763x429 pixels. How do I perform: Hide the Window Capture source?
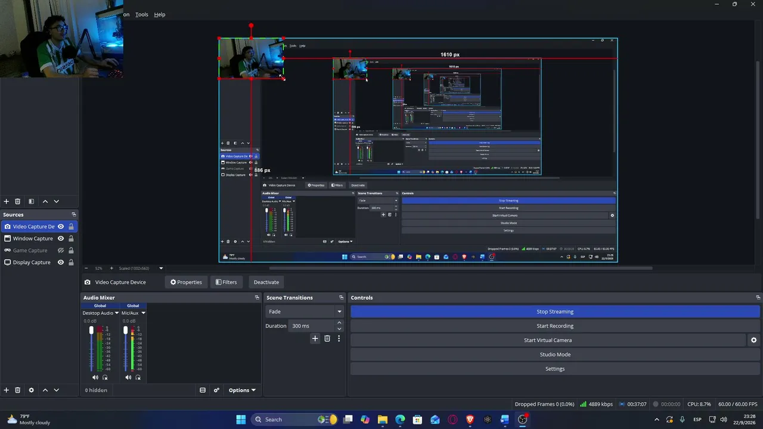[x=61, y=238]
